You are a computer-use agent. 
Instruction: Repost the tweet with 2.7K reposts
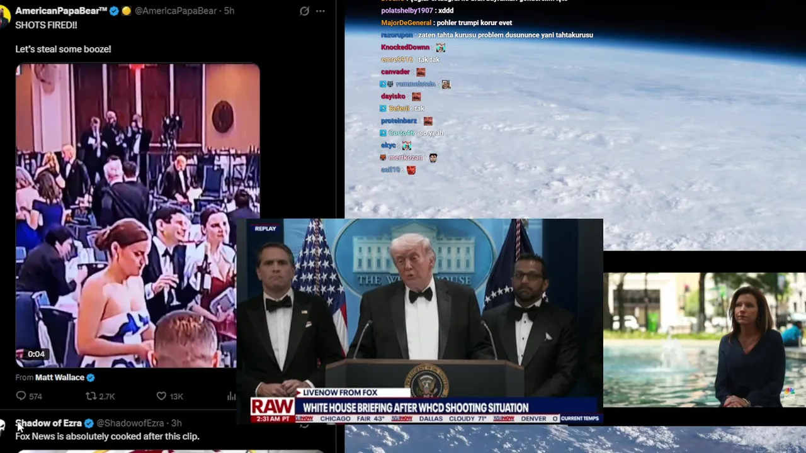[100, 396]
